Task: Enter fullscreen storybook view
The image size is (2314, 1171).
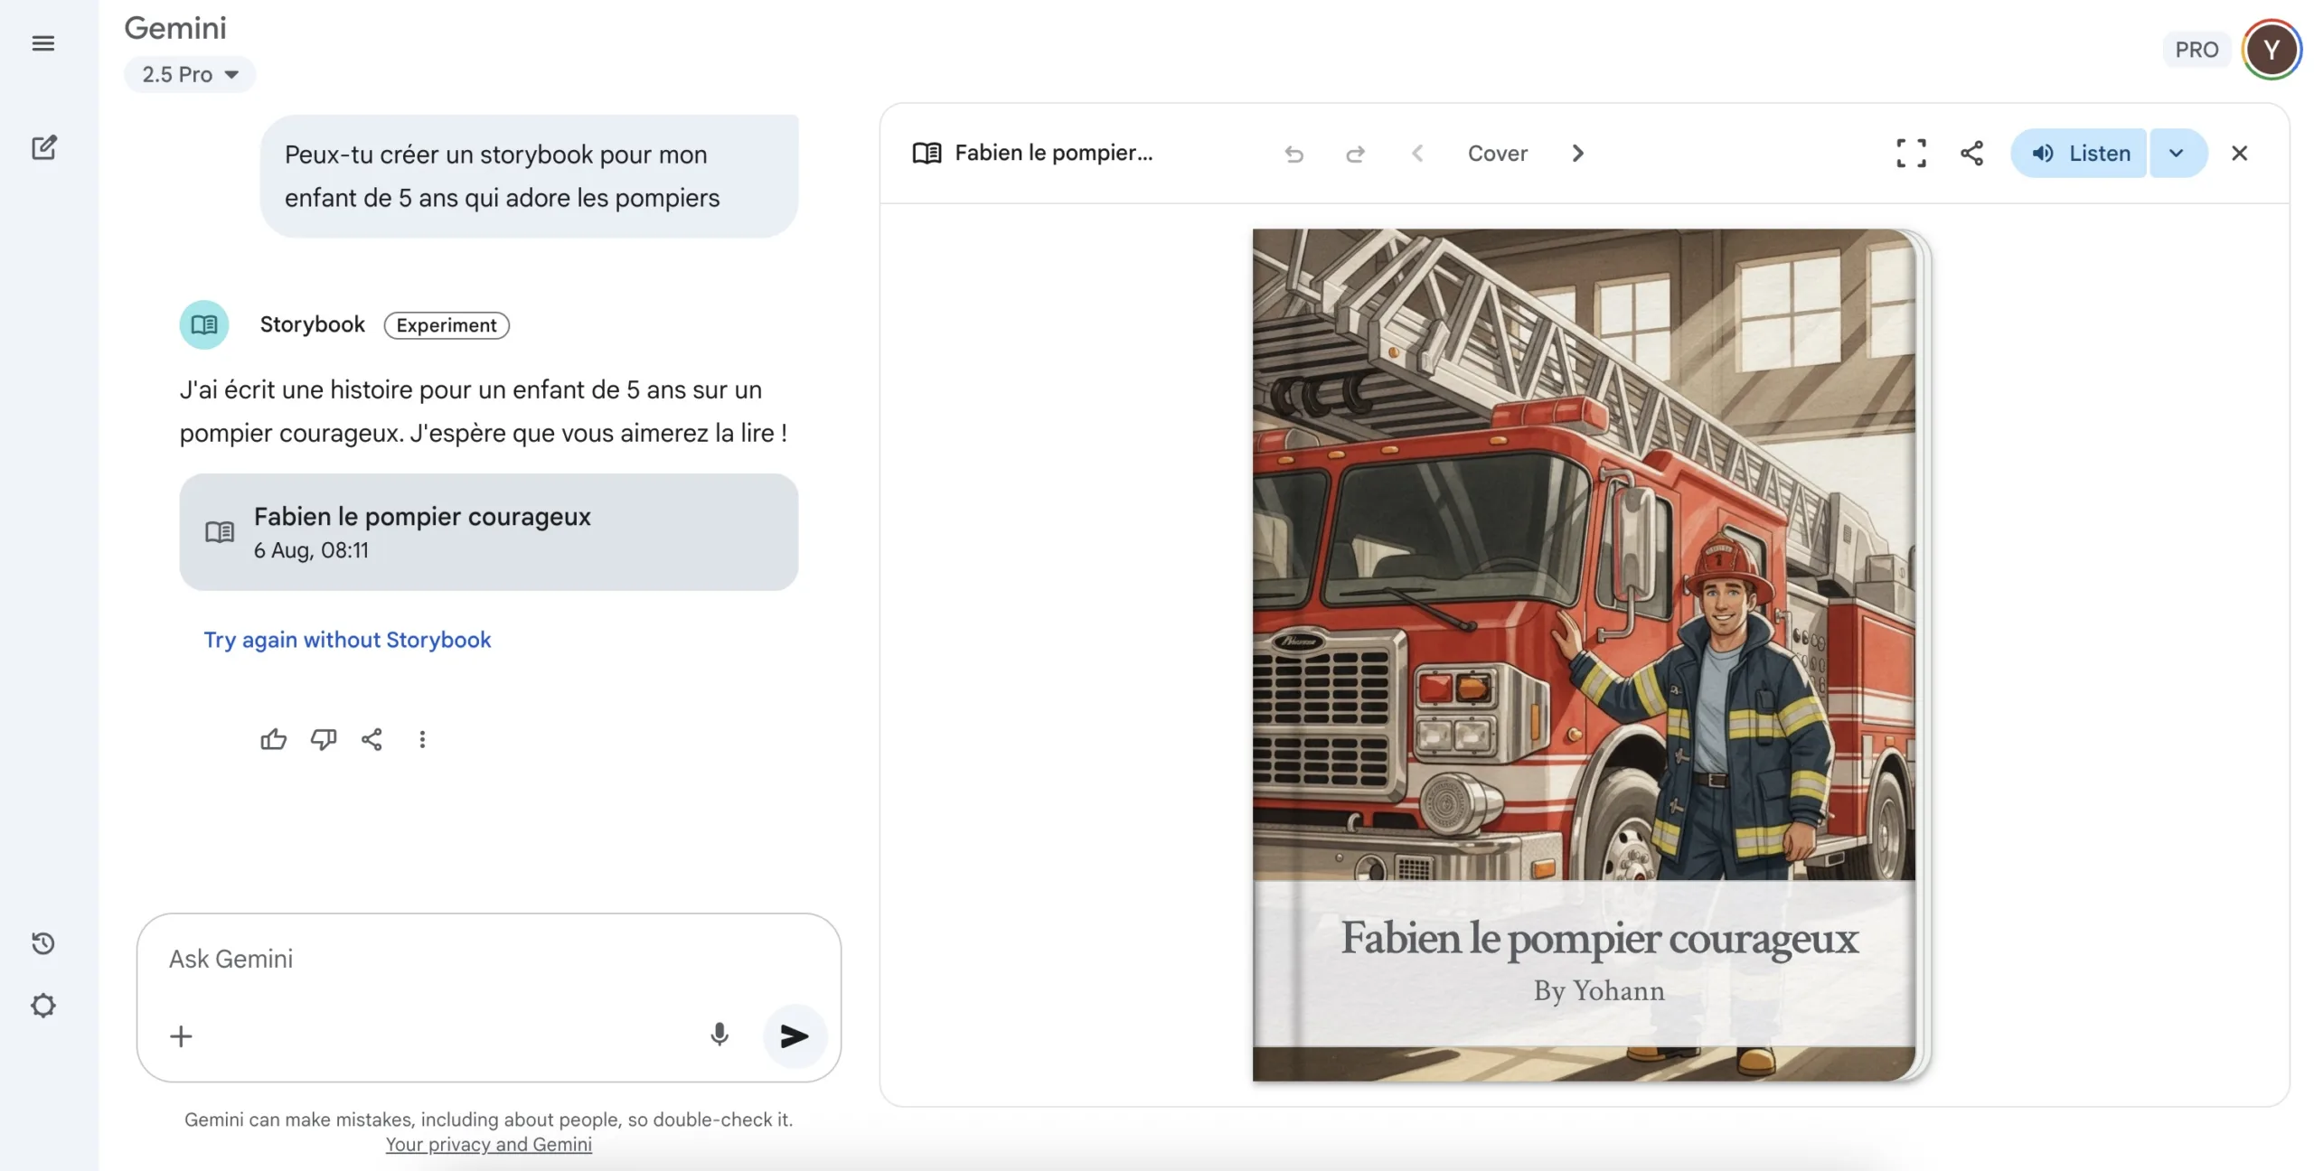Action: click(x=1910, y=154)
